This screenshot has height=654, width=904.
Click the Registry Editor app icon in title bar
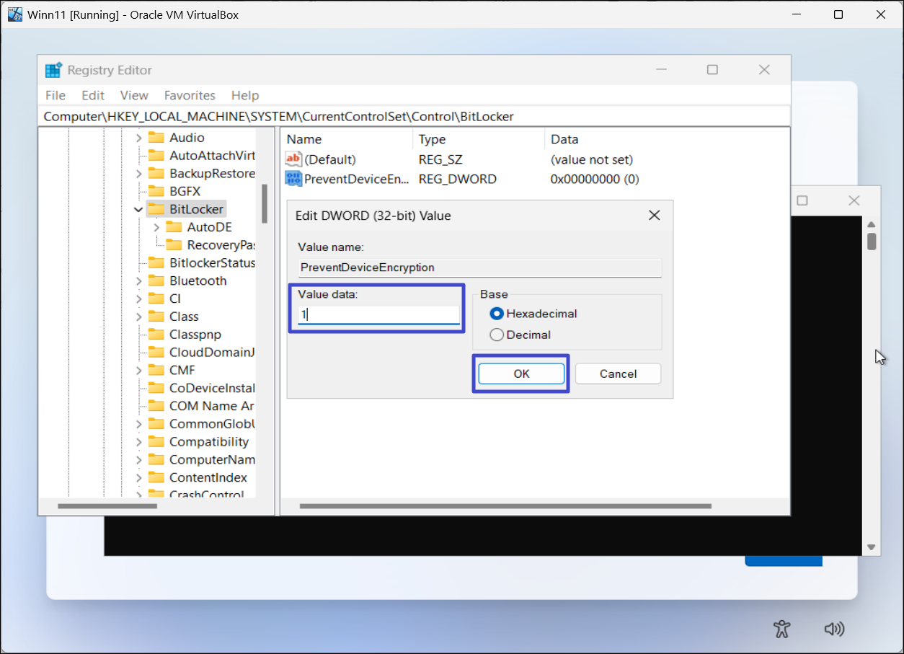53,70
